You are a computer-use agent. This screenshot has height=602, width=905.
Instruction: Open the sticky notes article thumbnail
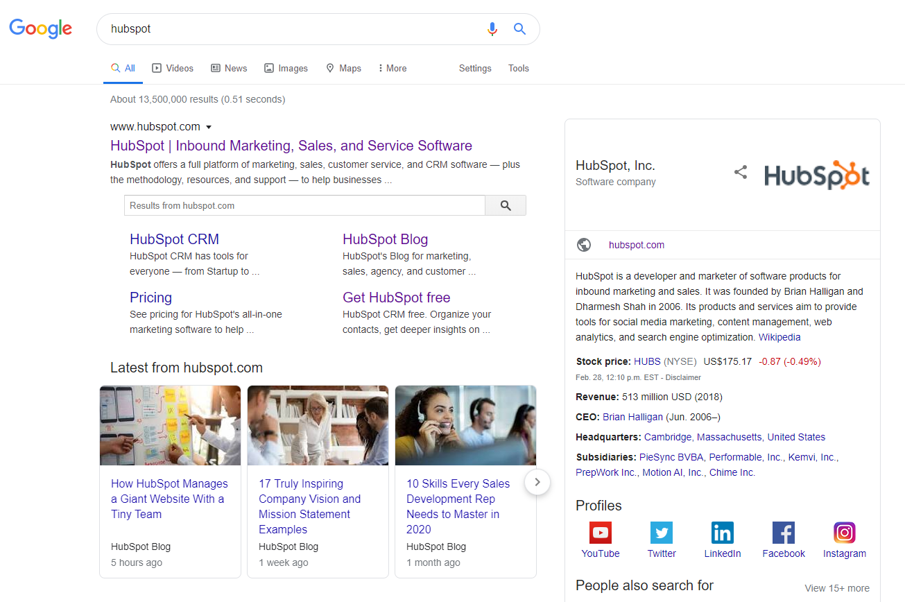click(171, 425)
